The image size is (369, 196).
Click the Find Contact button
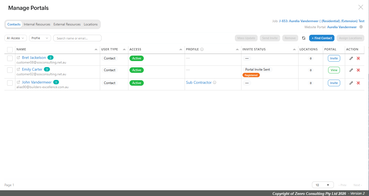322,38
